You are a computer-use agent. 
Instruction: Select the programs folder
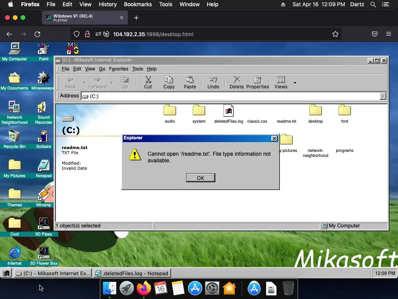tap(344, 150)
